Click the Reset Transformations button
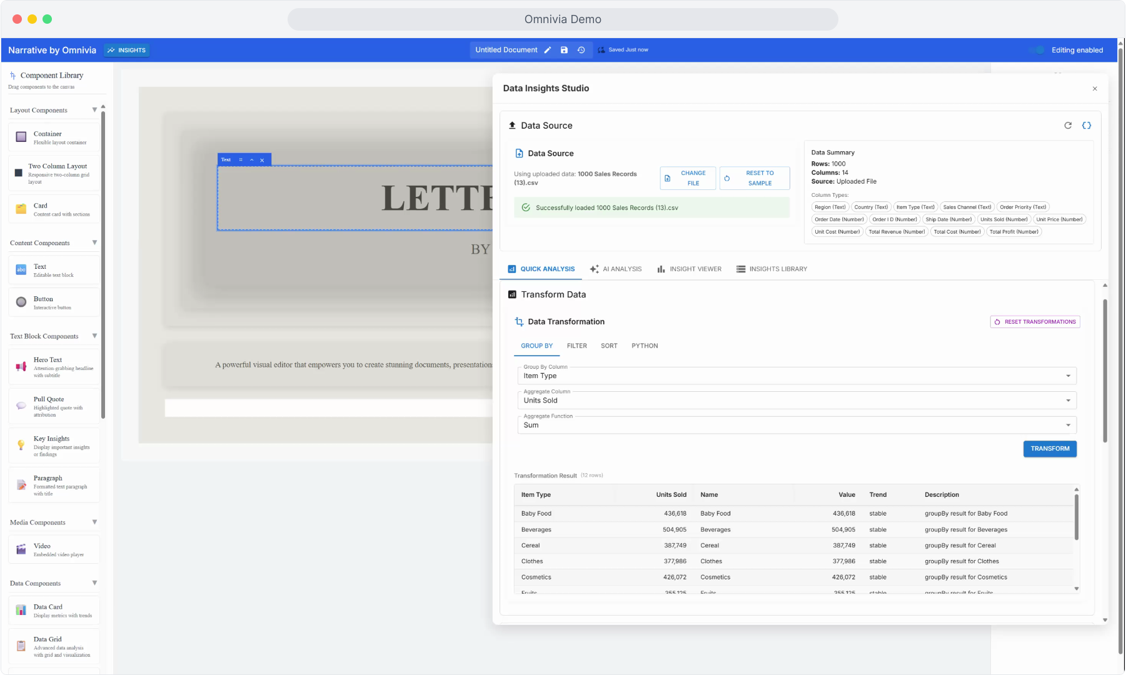The image size is (1126, 675). tap(1035, 322)
